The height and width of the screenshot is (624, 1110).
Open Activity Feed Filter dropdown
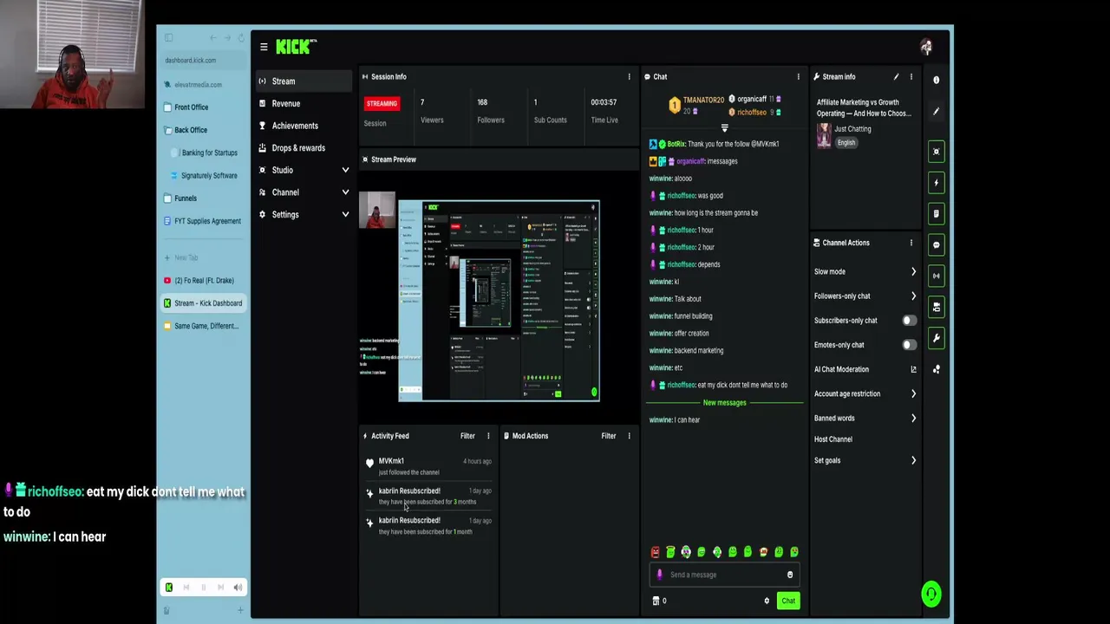[467, 436]
